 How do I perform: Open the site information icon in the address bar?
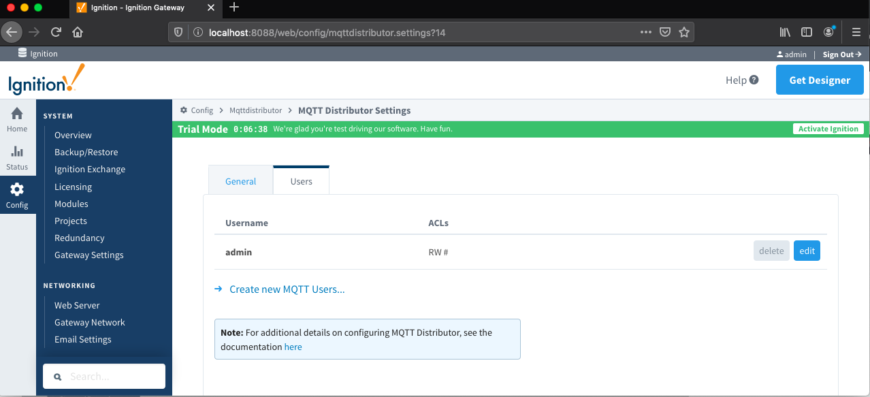pos(197,32)
